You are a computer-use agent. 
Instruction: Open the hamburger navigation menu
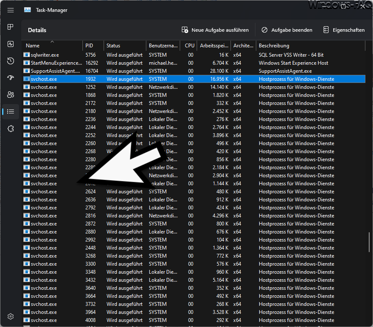point(11,10)
